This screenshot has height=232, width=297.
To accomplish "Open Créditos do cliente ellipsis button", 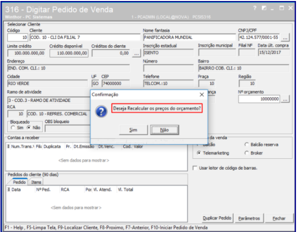I will coord(136,53).
